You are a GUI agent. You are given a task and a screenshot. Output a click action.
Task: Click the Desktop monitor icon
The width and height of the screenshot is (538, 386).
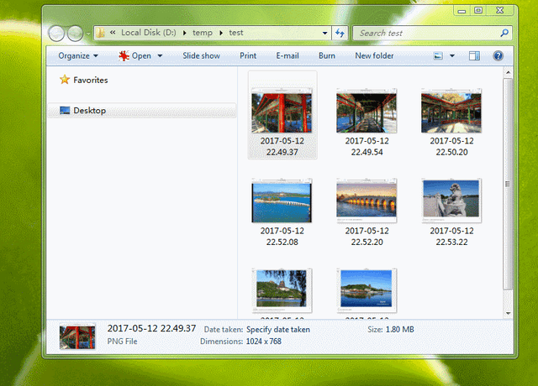pyautogui.click(x=65, y=110)
